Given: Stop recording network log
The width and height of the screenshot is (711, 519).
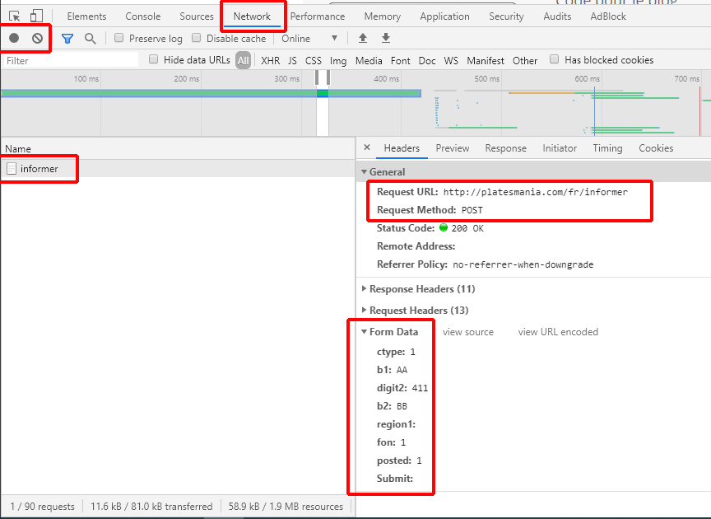Looking at the screenshot, I should click(x=14, y=38).
